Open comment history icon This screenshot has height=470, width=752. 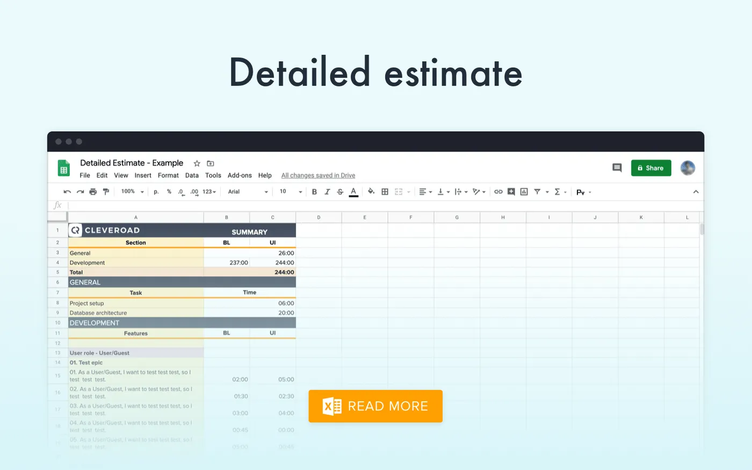pyautogui.click(x=617, y=168)
